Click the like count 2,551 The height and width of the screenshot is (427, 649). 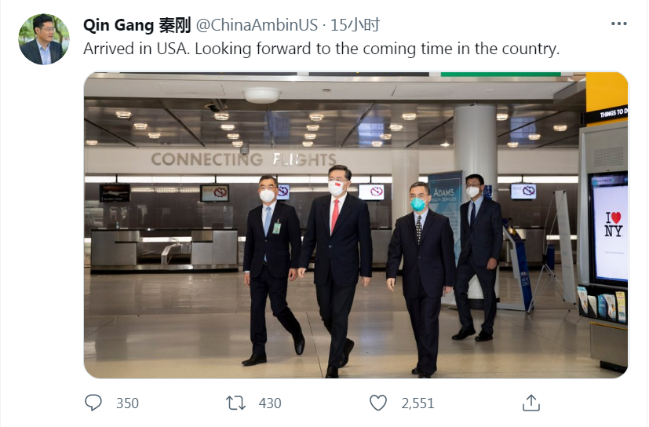point(417,403)
